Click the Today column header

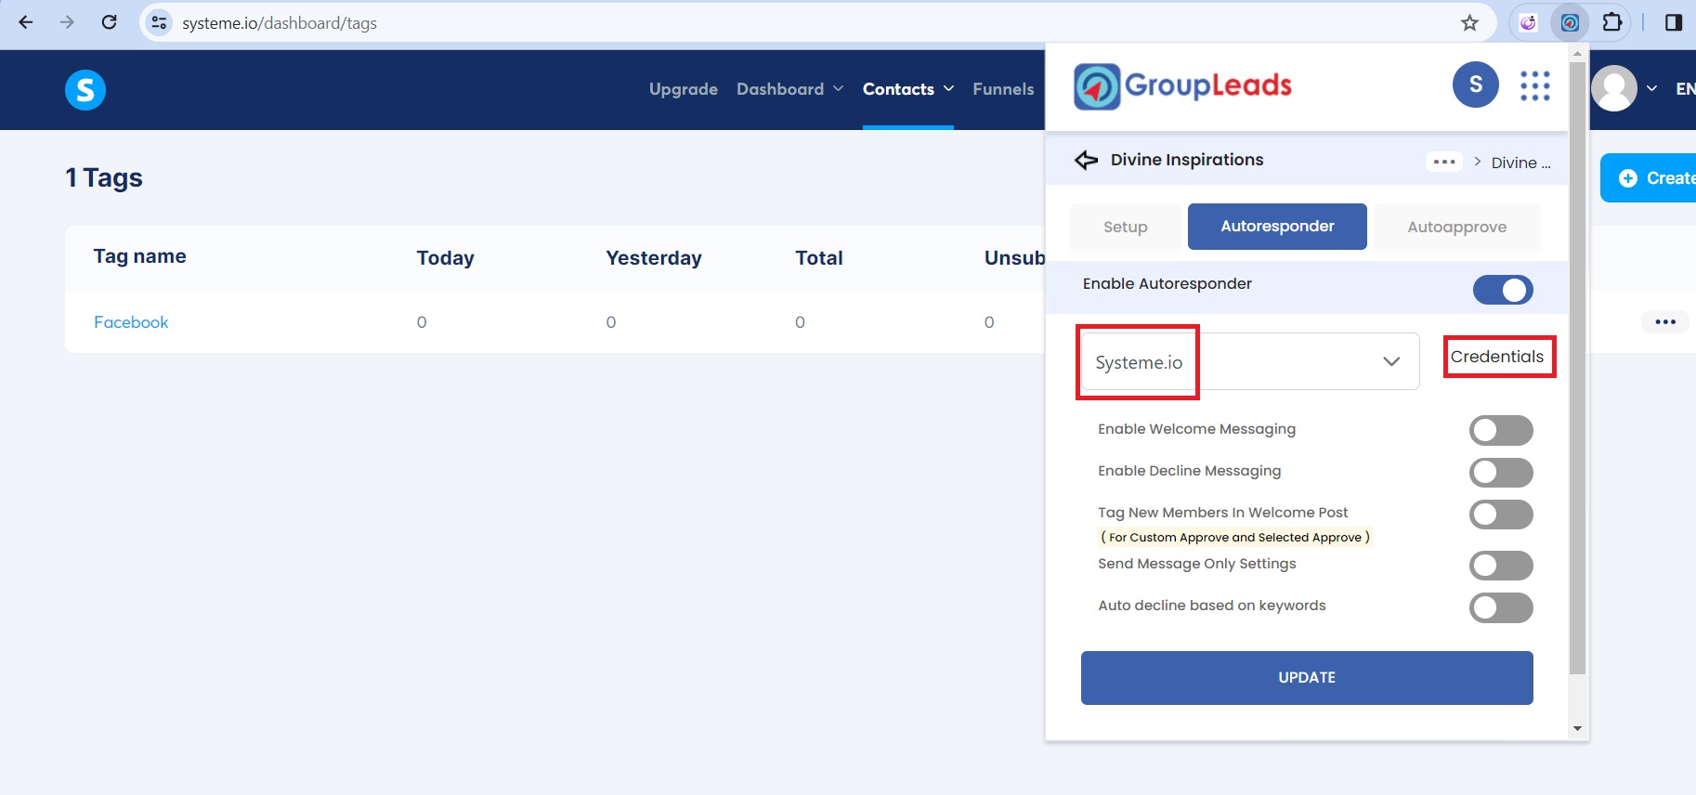tap(445, 258)
